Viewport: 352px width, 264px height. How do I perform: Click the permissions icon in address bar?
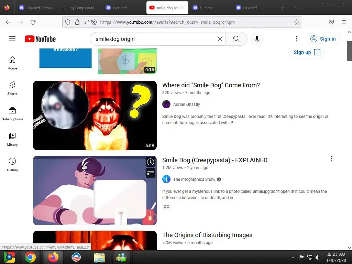coord(87,22)
